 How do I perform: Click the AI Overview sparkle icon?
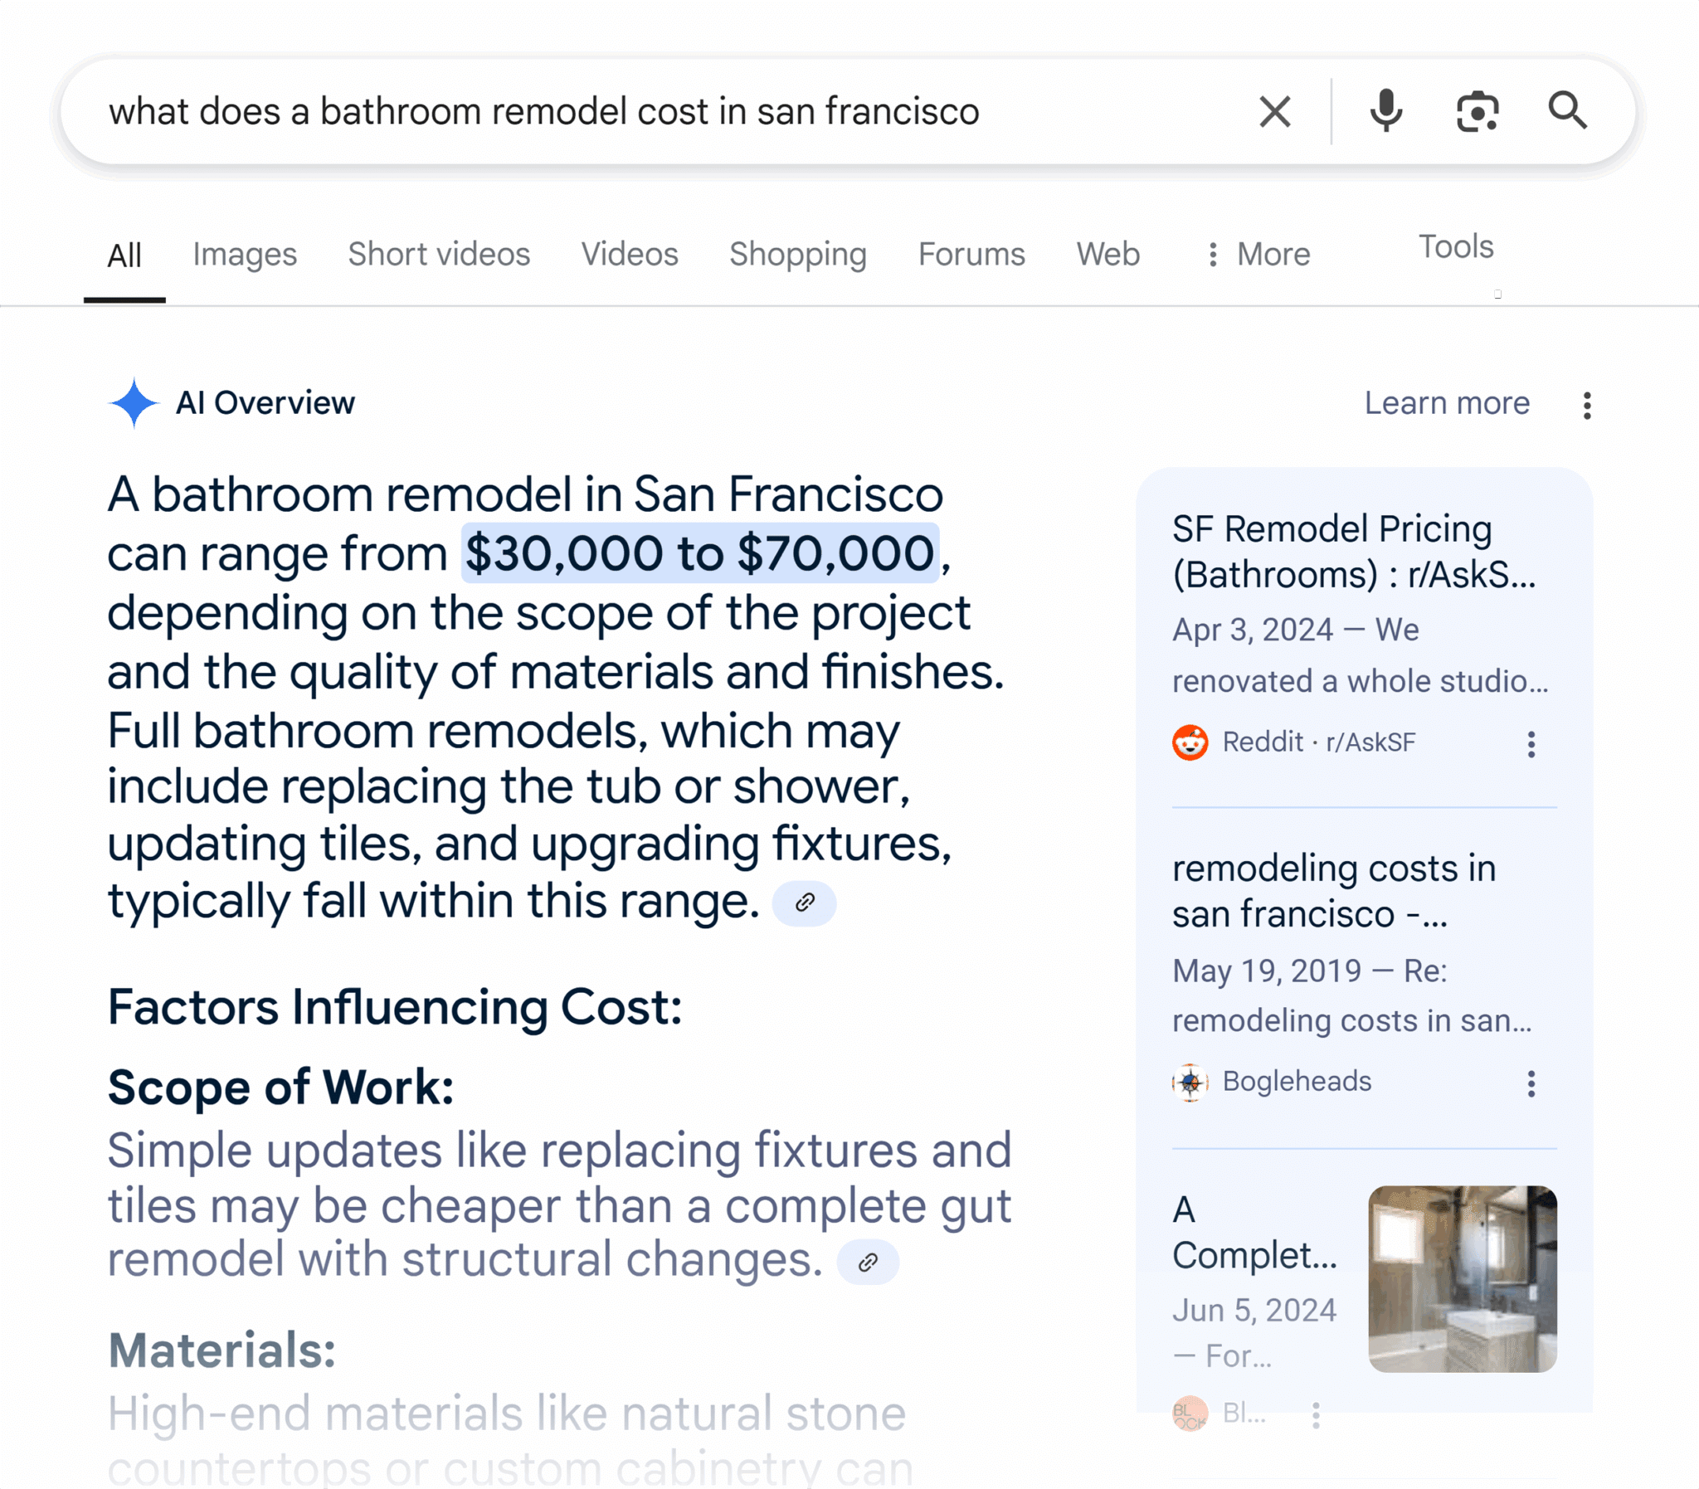134,403
